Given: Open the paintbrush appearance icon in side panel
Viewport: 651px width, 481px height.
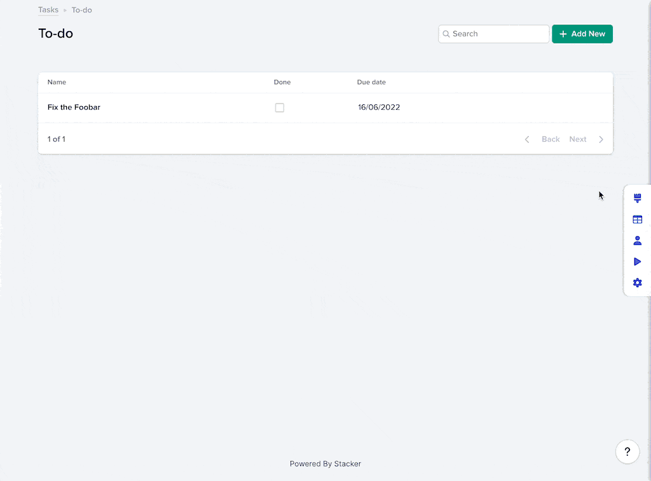Looking at the screenshot, I should point(637,198).
